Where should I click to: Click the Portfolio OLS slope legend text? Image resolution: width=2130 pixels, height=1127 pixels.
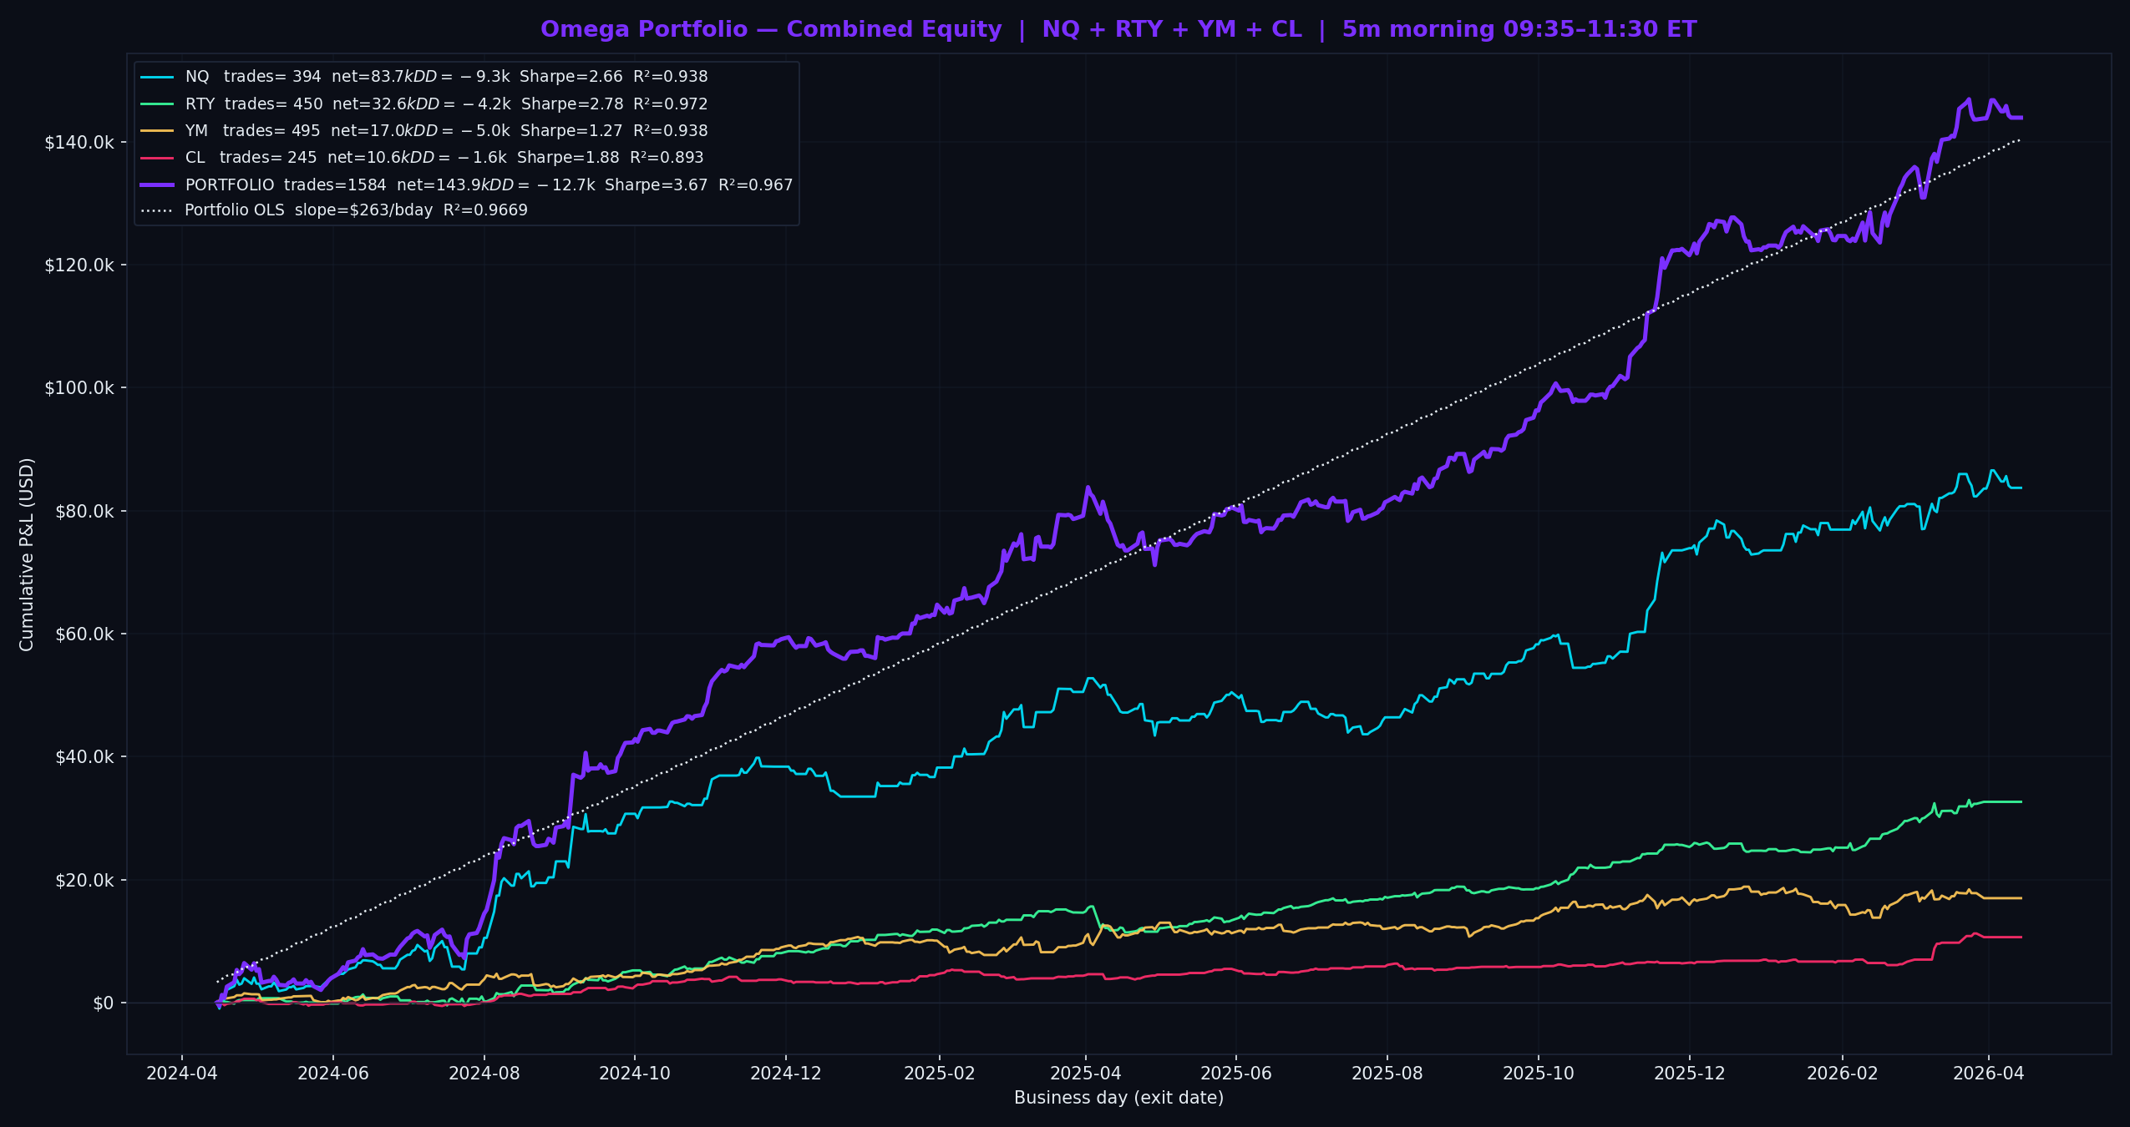pos(356,210)
